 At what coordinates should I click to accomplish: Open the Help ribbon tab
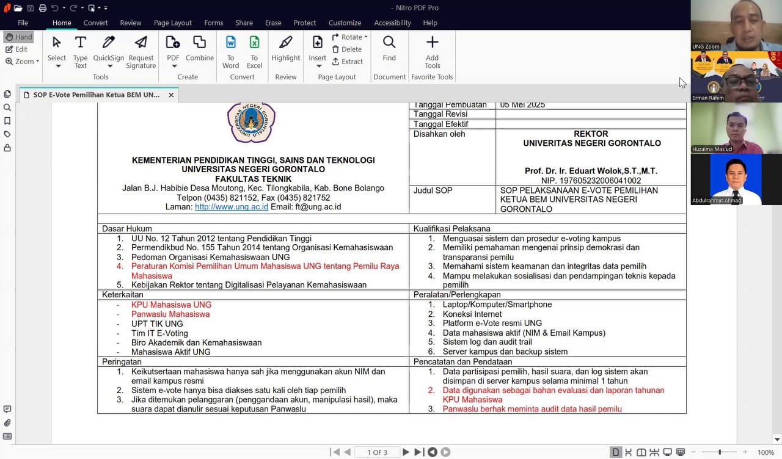[430, 23]
